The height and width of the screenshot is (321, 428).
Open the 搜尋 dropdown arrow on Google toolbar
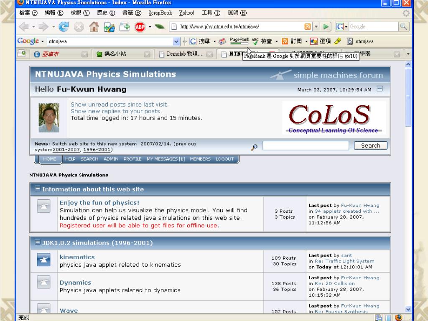[214, 41]
